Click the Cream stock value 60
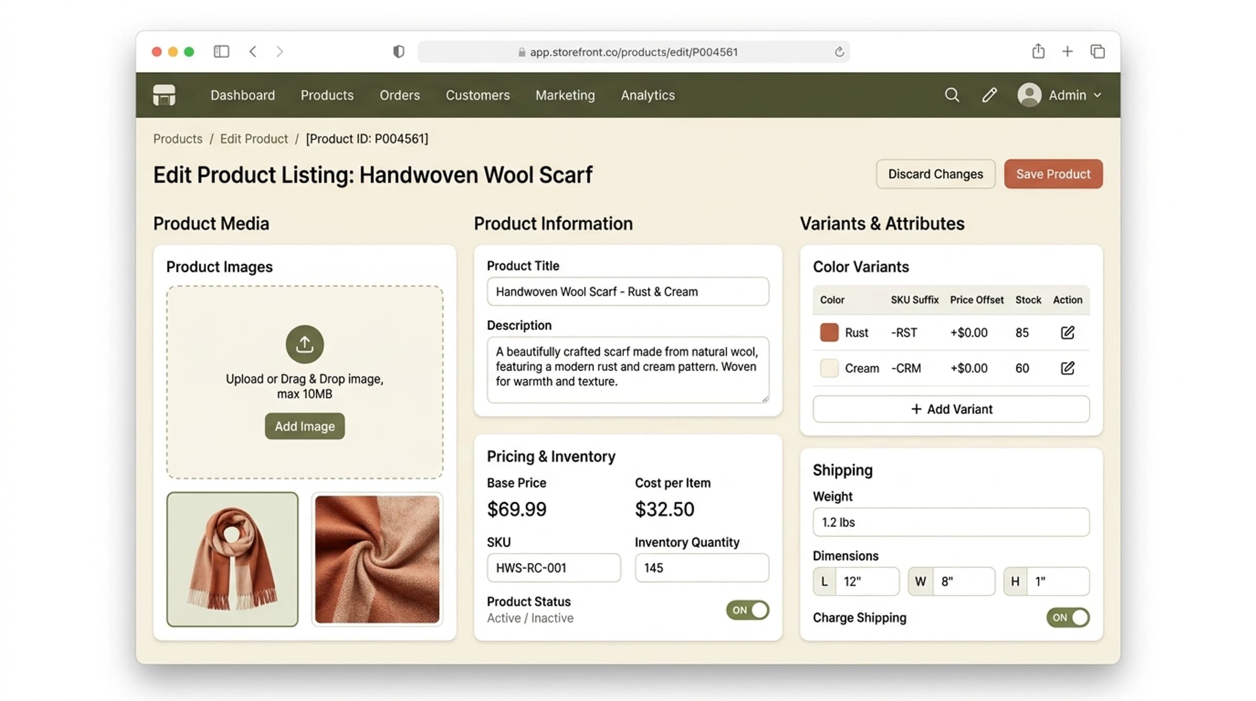The height and width of the screenshot is (701, 1256). (1022, 368)
